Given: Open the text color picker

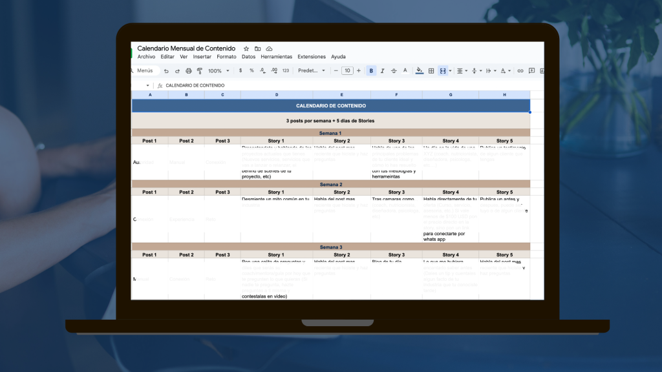Looking at the screenshot, I should [405, 71].
